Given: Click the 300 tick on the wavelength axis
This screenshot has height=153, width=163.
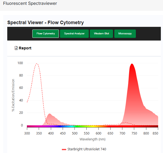Looking at the screenshot, I should click(x=27, y=133).
